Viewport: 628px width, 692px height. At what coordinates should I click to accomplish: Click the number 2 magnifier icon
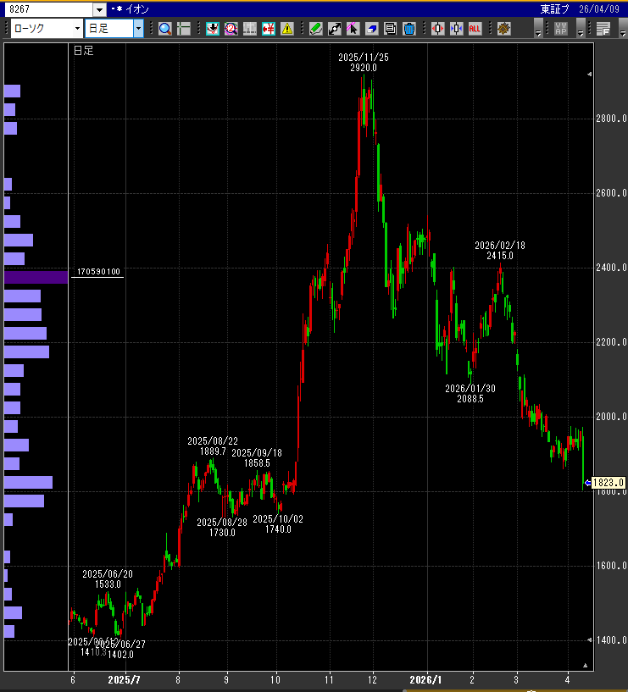tap(231, 29)
